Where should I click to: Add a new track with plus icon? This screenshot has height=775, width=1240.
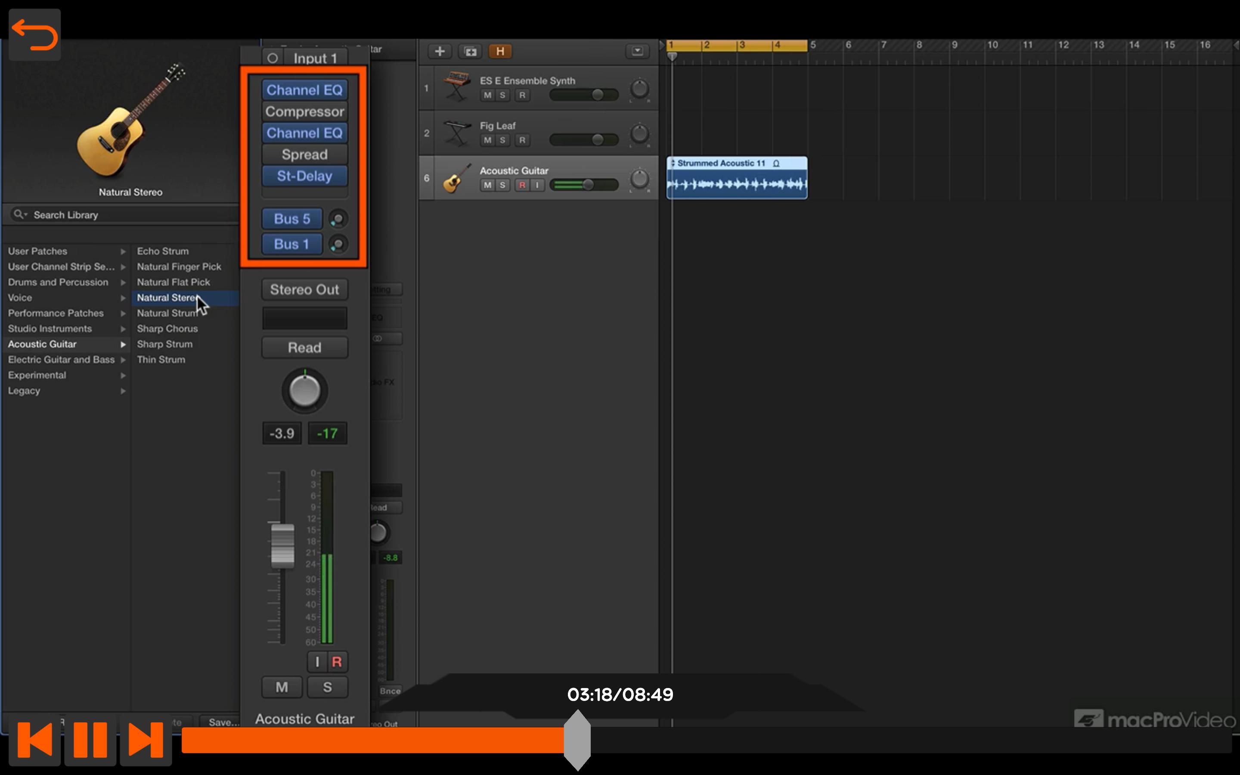[x=440, y=51]
